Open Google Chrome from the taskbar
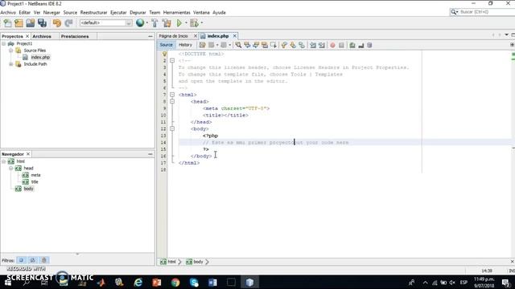This screenshot has height=289, width=515. (175, 283)
